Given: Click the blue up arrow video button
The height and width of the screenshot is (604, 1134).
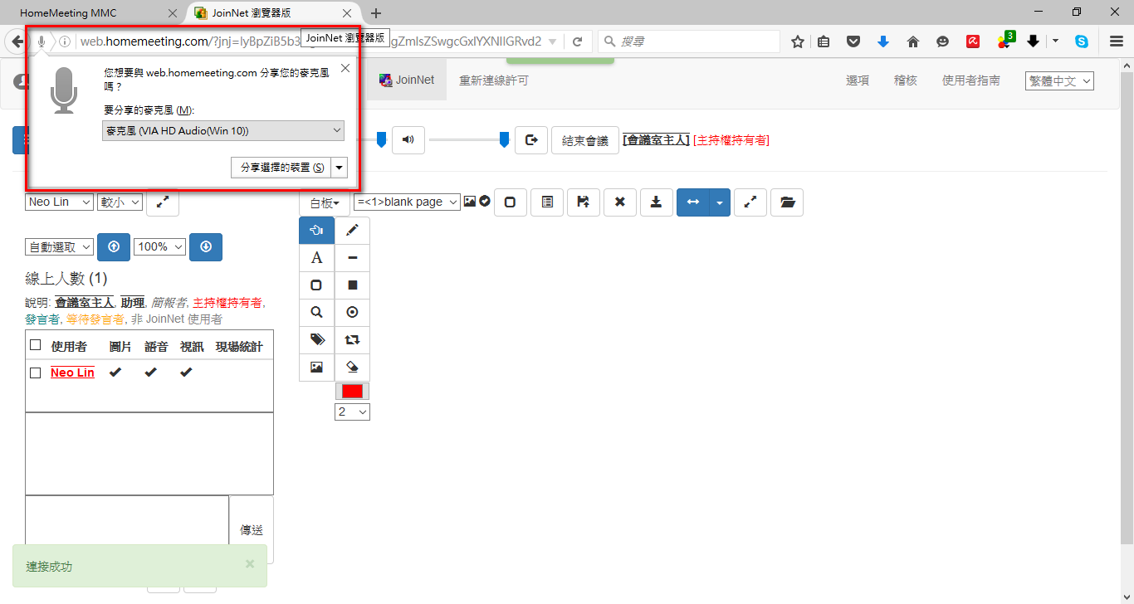Looking at the screenshot, I should tap(114, 247).
